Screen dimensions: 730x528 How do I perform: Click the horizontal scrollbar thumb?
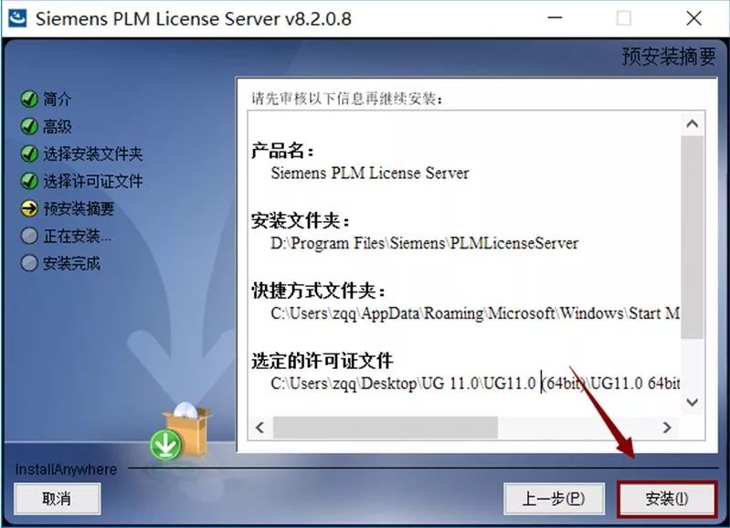click(386, 428)
